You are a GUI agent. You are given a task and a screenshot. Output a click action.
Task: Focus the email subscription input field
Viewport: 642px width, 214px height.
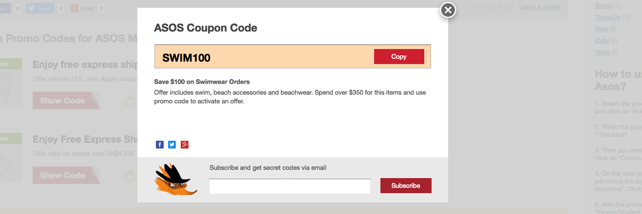290,186
